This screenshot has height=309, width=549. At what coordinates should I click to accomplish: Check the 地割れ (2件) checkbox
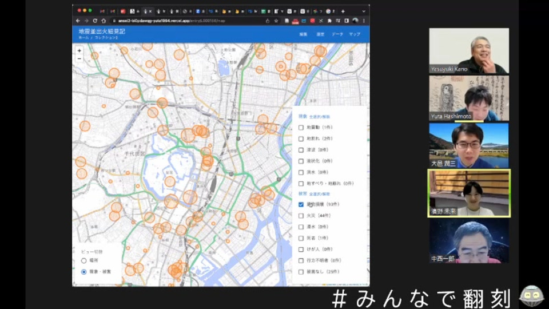[301, 138]
